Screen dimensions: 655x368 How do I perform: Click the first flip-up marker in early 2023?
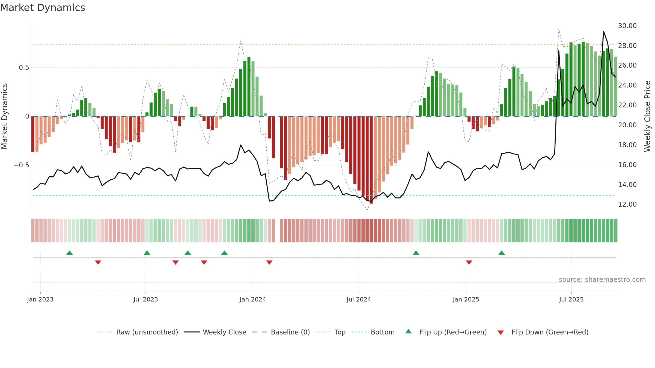[x=70, y=253]
